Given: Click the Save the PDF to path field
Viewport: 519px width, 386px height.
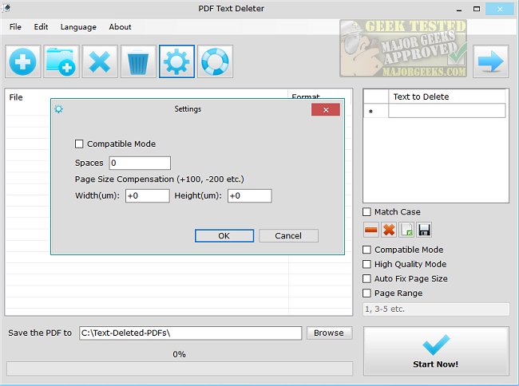Looking at the screenshot, I should (x=191, y=333).
